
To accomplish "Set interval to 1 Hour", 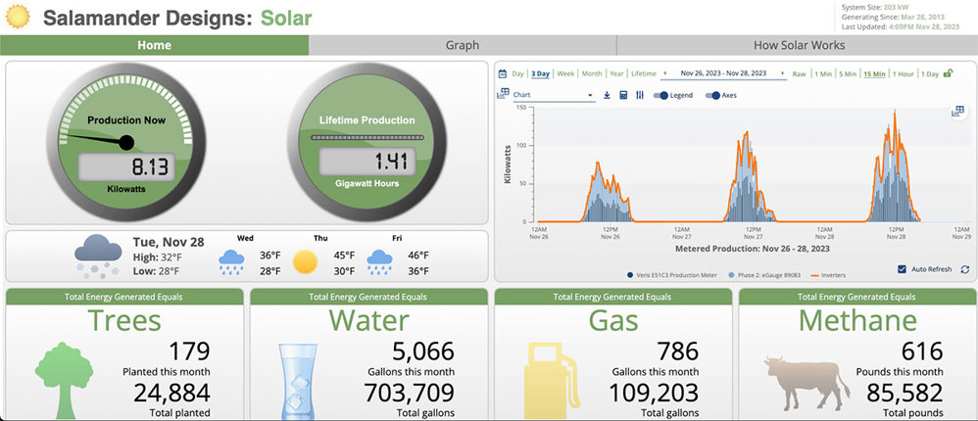I will click(904, 73).
